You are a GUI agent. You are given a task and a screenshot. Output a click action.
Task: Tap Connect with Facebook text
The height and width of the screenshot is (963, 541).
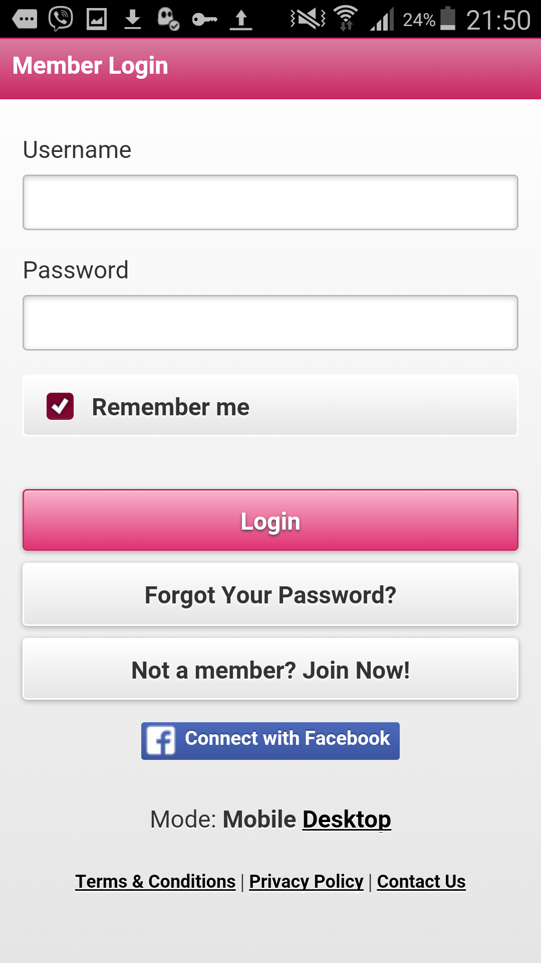click(x=287, y=738)
